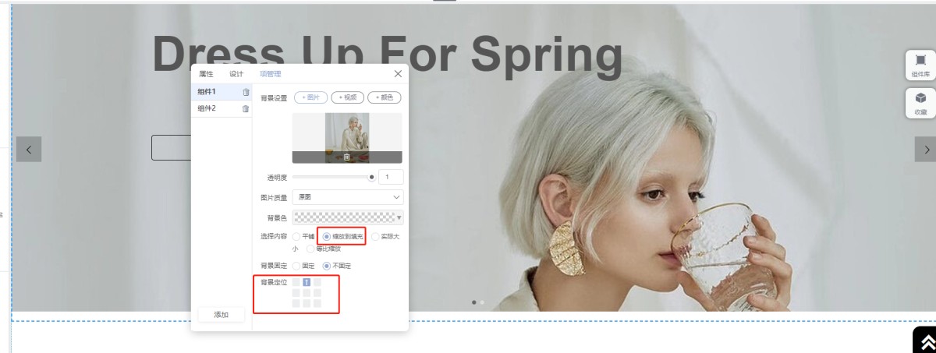Switch to the 属性 tab
The image size is (936, 353).
[206, 74]
